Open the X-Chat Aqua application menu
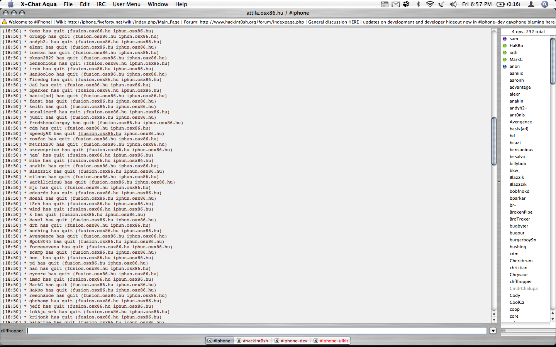 point(39,4)
